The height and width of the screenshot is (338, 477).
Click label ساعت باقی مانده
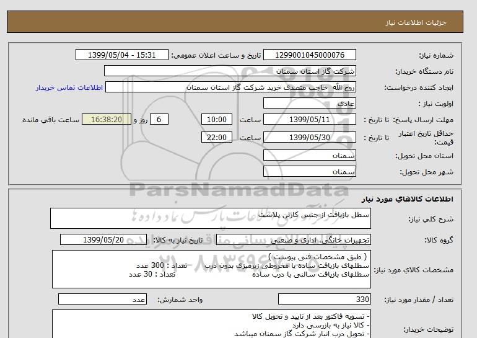pos(51,120)
